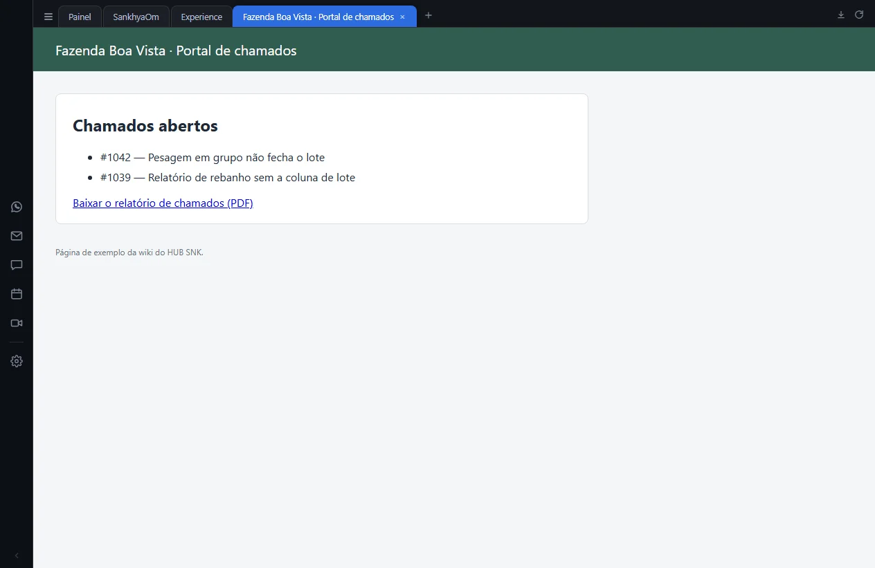Image resolution: width=875 pixels, height=568 pixels.
Task: Close the Fazenda Boa Vista tab
Action: 402,17
